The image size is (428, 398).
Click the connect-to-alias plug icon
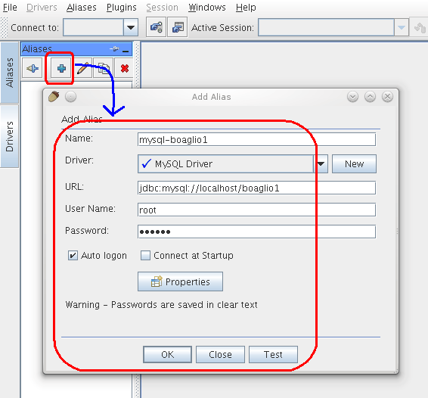coord(33,68)
